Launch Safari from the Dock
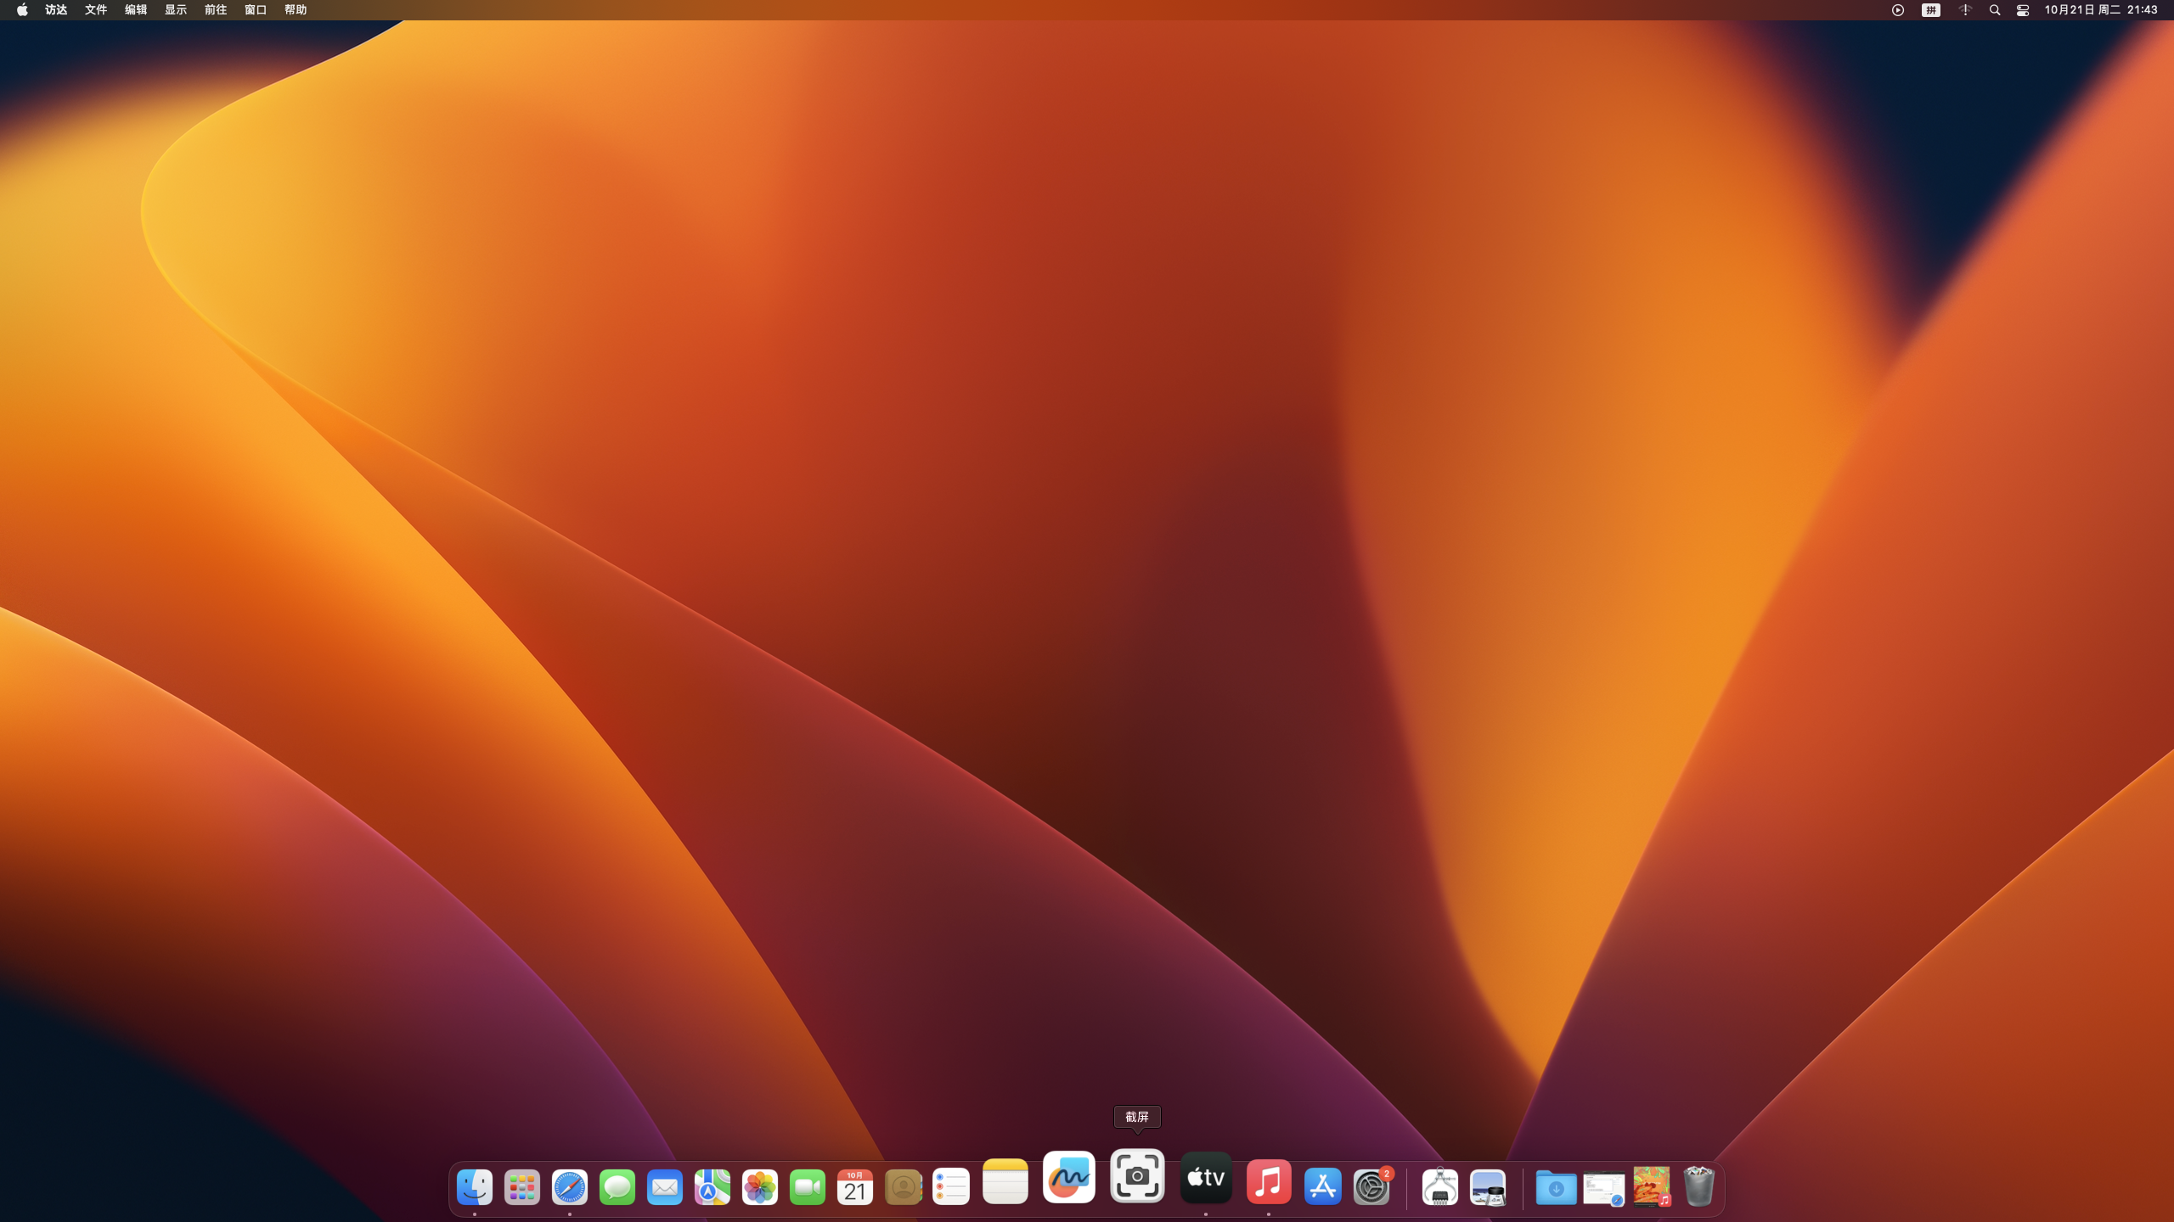 click(x=569, y=1186)
